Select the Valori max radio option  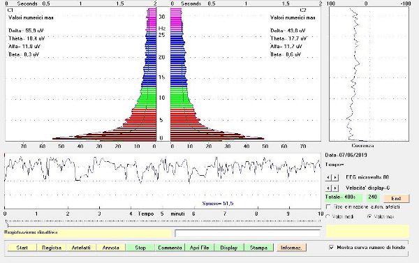(370, 216)
